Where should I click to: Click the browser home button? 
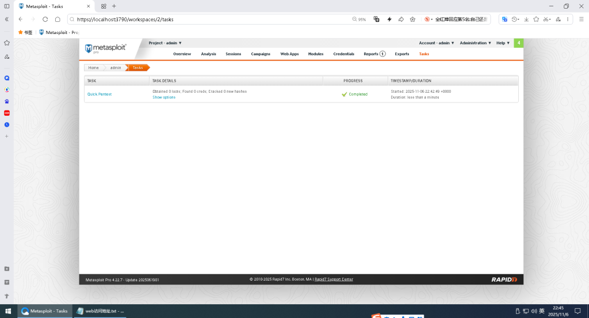58,19
